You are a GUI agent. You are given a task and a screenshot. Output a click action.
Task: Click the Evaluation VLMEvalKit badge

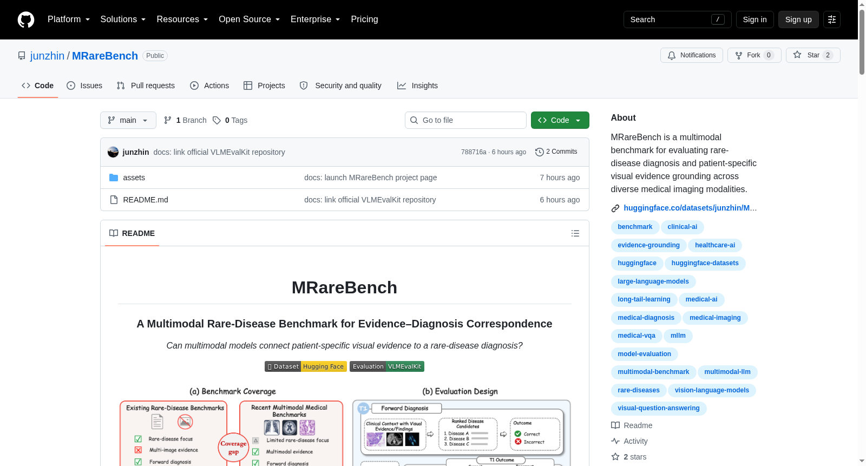(387, 366)
